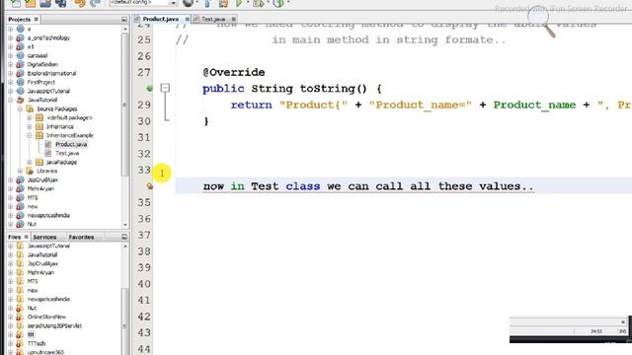Click the Open Project toolbar icon

tap(45, 3)
